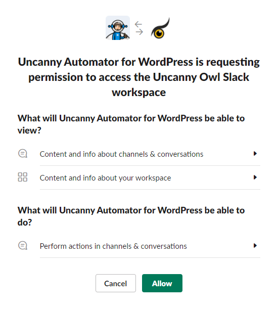Open 'Perform actions in channels & conversations' row
The image size is (278, 311).
pos(150,246)
